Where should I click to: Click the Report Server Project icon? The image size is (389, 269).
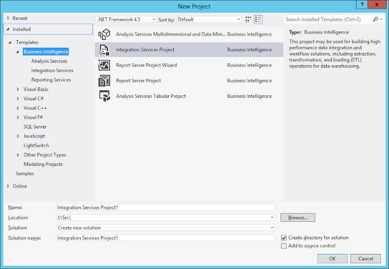(x=104, y=81)
